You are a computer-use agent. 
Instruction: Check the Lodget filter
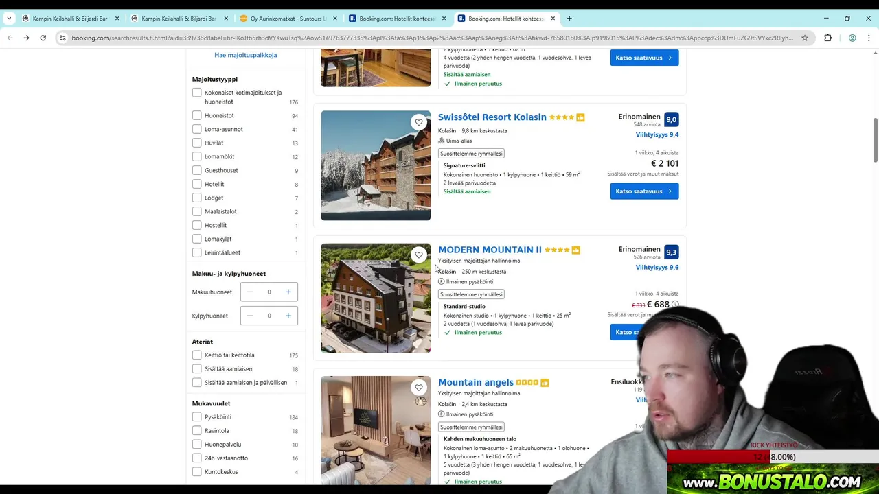[x=197, y=198]
